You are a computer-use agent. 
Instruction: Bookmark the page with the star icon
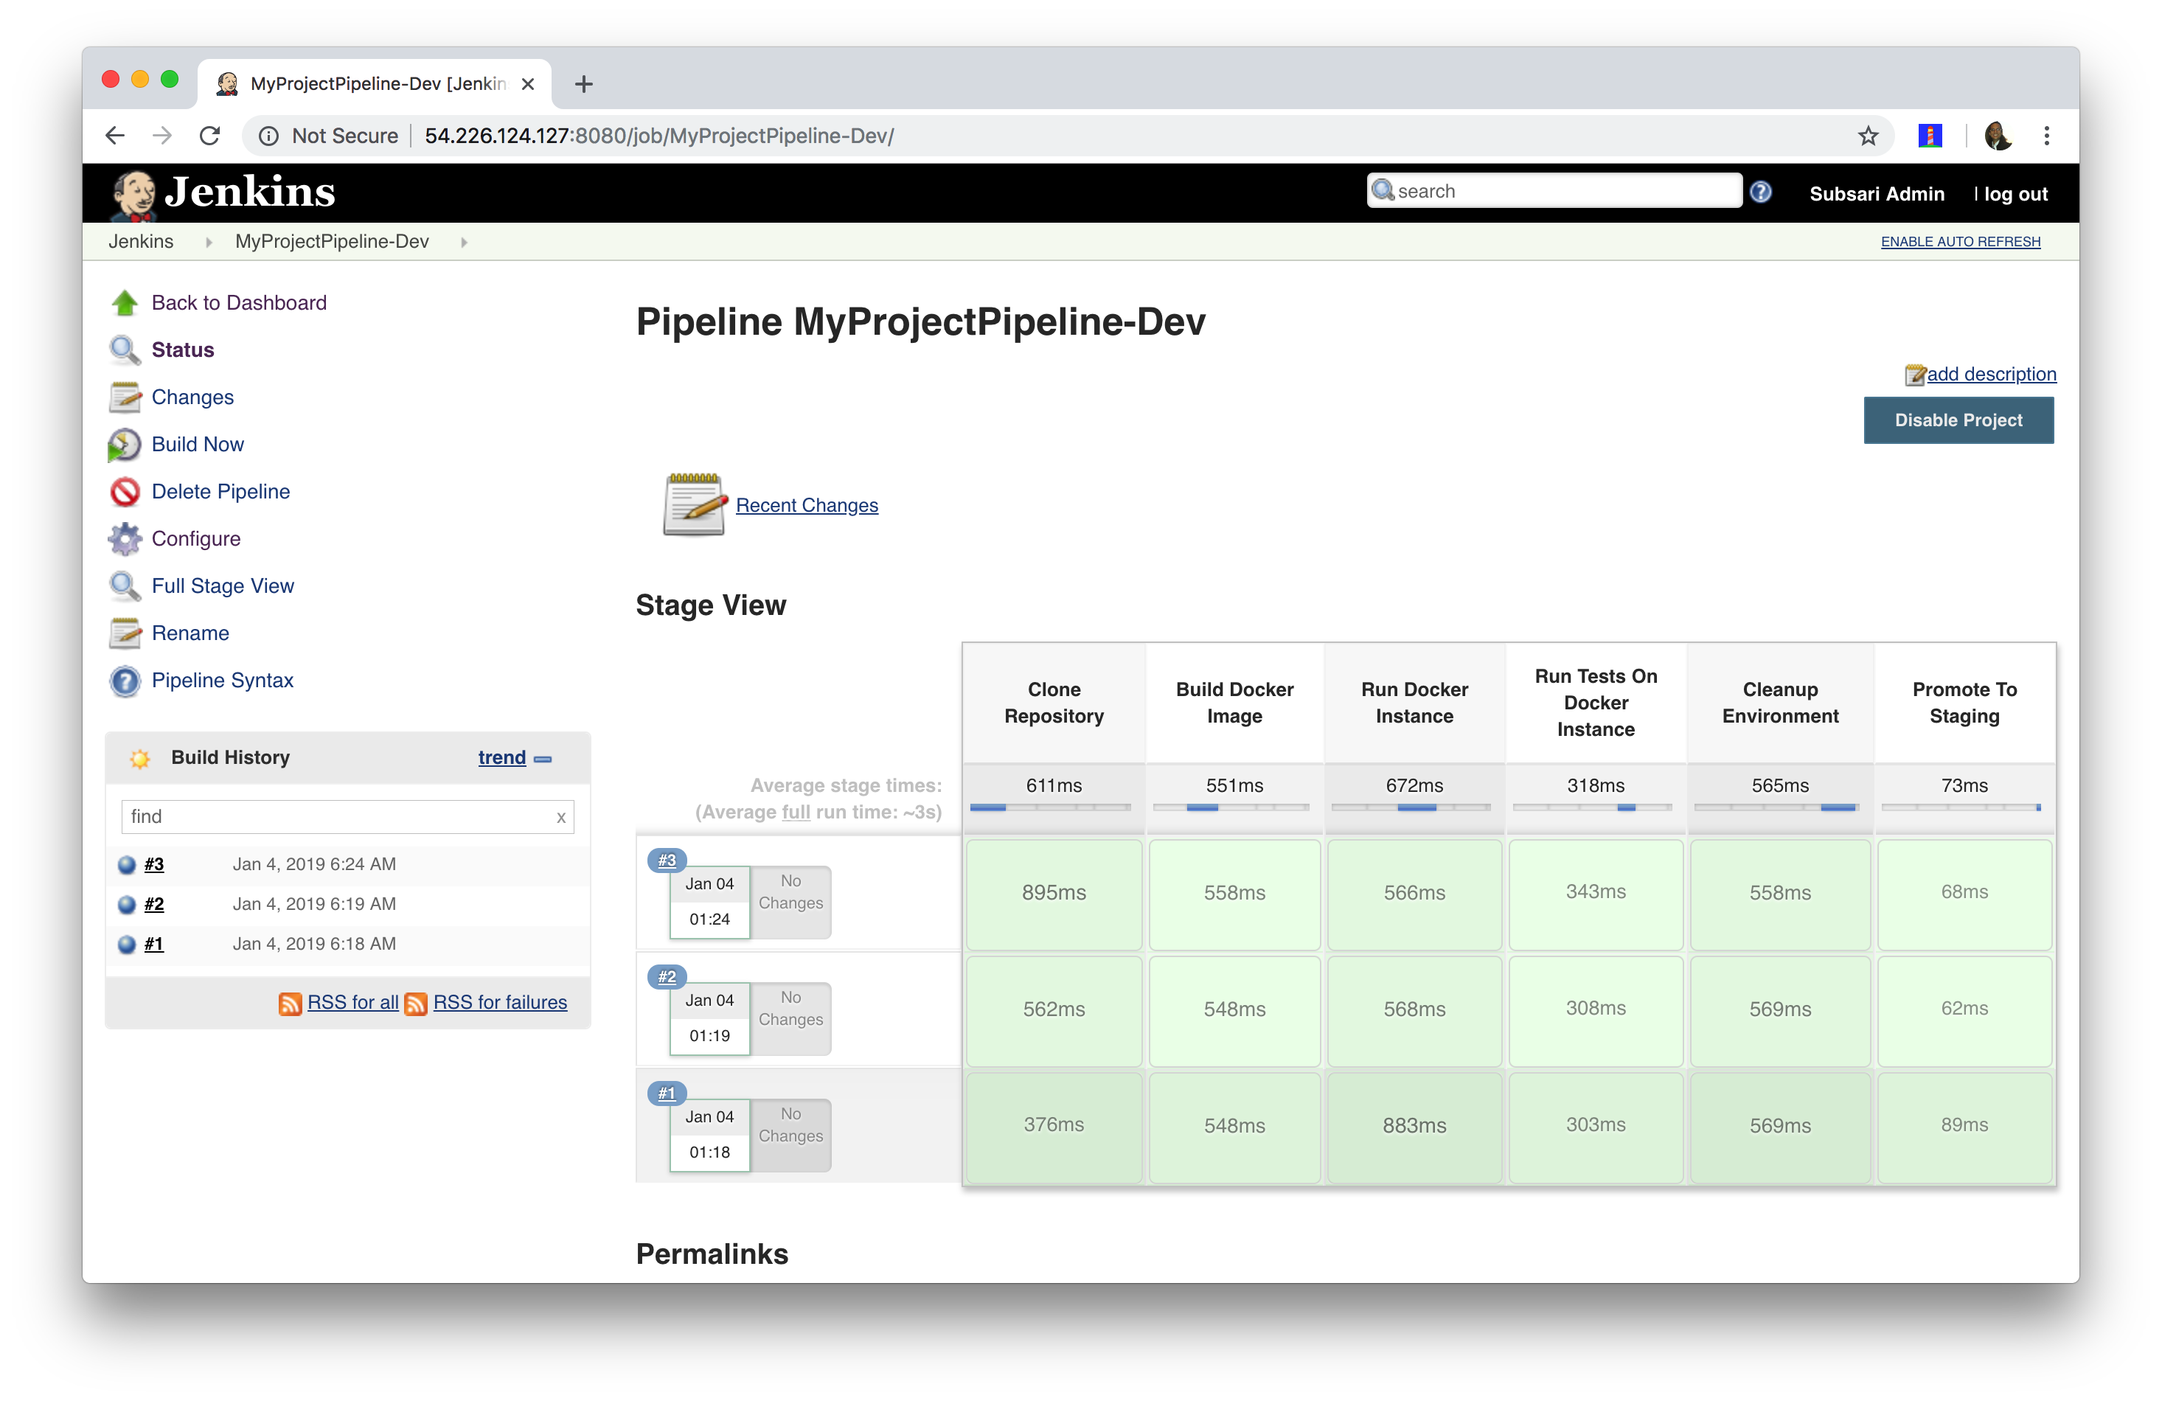point(1868,136)
